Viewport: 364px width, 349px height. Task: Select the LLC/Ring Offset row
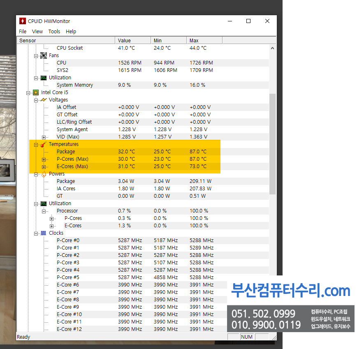(162, 122)
